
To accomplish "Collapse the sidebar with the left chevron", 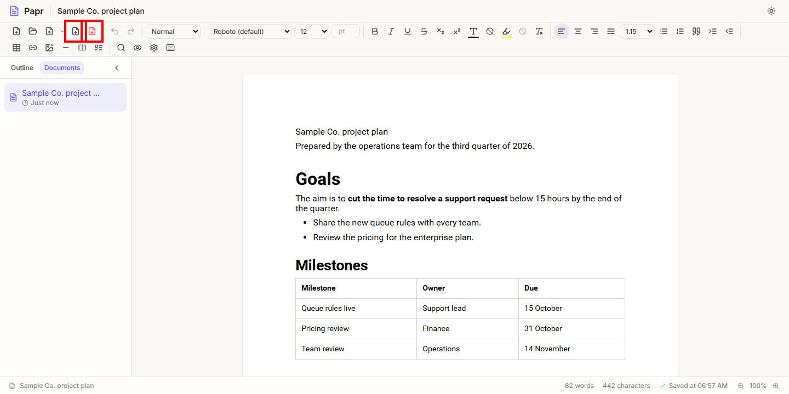I will tap(117, 68).
